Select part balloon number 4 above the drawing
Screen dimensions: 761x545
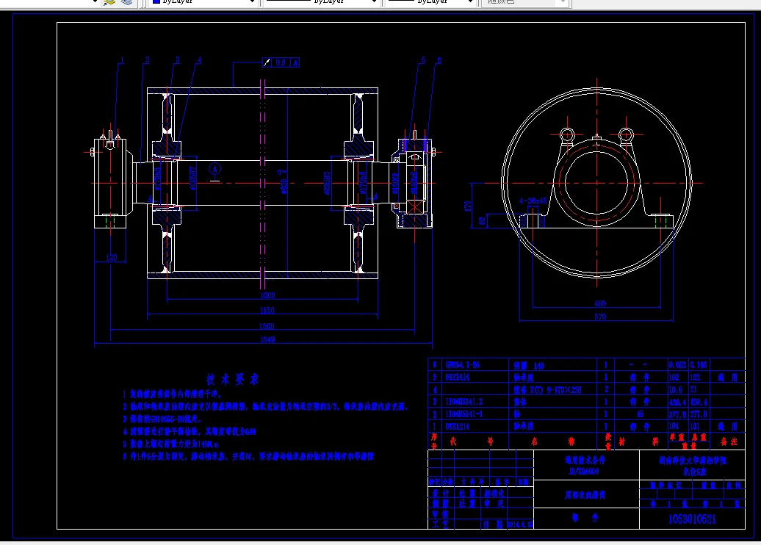(199, 60)
